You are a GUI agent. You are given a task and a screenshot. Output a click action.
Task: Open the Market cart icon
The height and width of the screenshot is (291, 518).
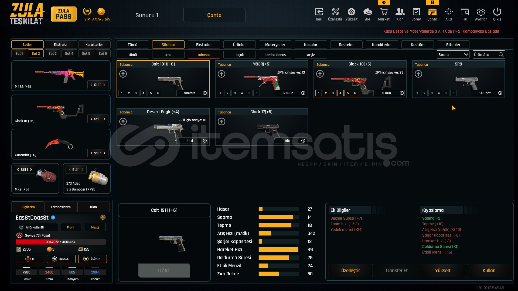(x=384, y=12)
